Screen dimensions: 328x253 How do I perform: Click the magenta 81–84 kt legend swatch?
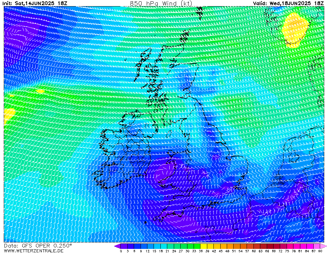303,246
